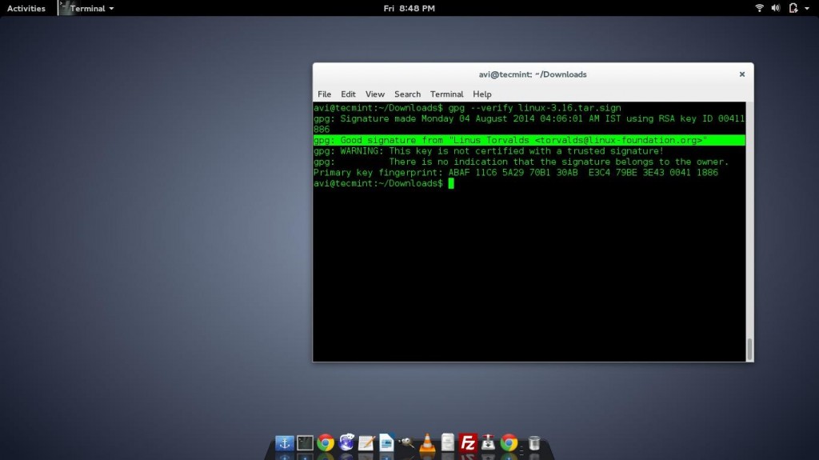This screenshot has height=460, width=819.
Task: Open the trash can in the dock
Action: tap(534, 442)
